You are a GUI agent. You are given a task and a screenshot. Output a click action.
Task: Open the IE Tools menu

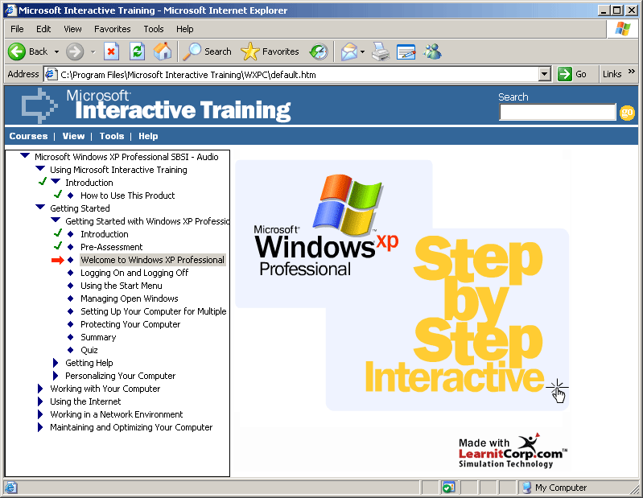[154, 29]
